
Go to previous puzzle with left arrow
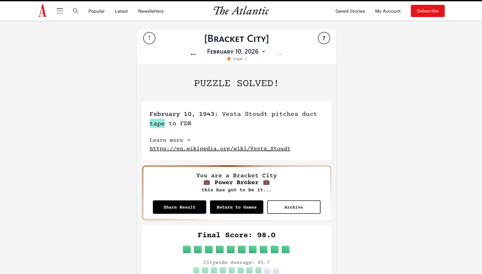point(193,54)
